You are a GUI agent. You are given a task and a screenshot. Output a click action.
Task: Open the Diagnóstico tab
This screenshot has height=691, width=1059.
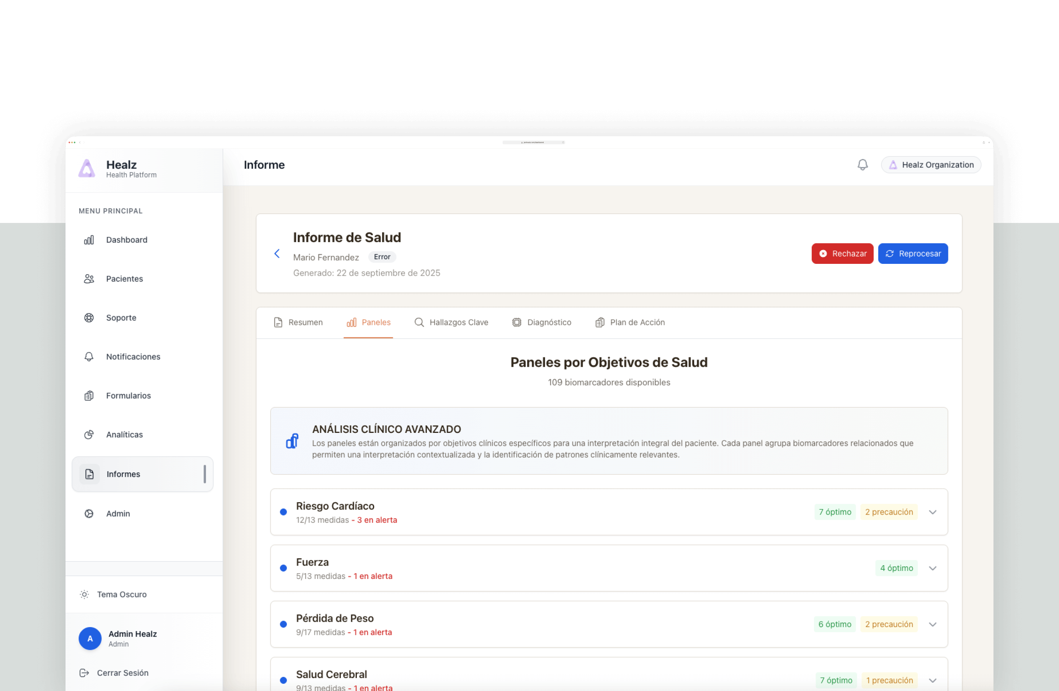pos(541,323)
